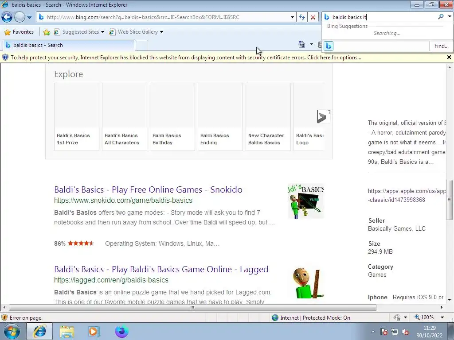Click the horizontal scrollbar thumb
This screenshot has height=340, width=454.
pyautogui.click(x=192, y=307)
